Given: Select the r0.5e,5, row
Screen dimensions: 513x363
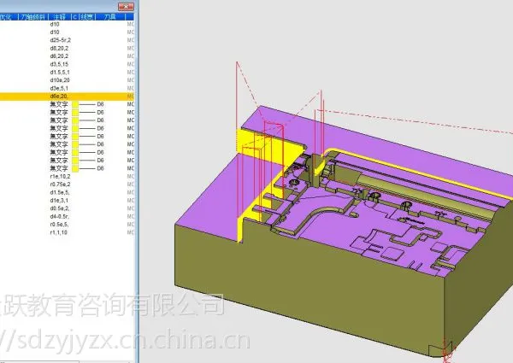Looking at the screenshot, I should tap(67, 225).
